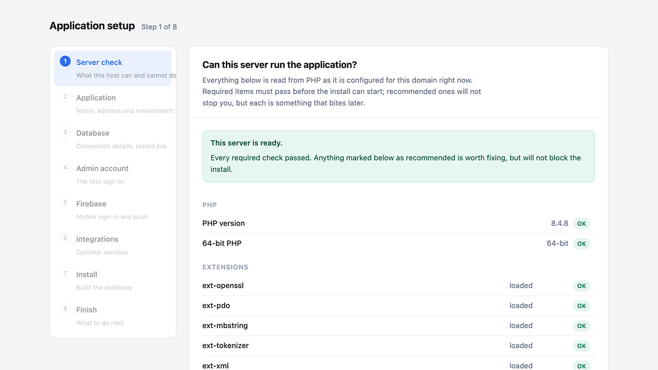658x370 pixels.
Task: Click the step 6 number badge
Action: click(65, 238)
